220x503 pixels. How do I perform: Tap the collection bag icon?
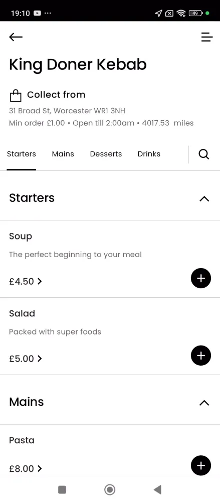(16, 95)
